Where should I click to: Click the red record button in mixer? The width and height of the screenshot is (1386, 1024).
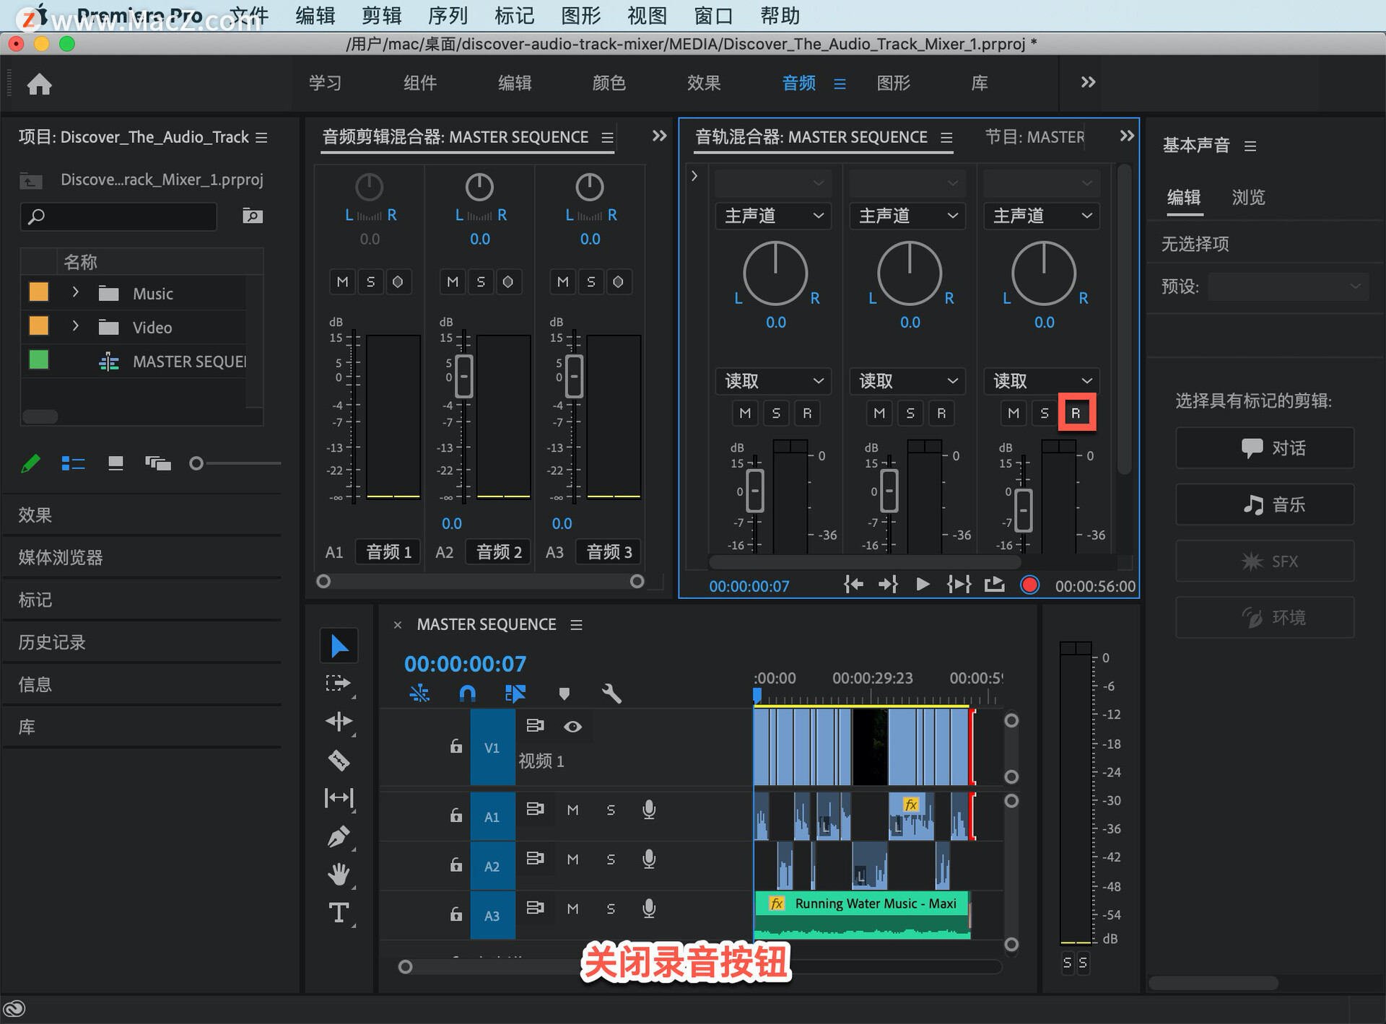[1029, 585]
